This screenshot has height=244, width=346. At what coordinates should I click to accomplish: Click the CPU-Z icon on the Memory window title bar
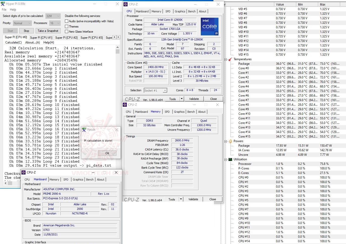tap(125, 104)
